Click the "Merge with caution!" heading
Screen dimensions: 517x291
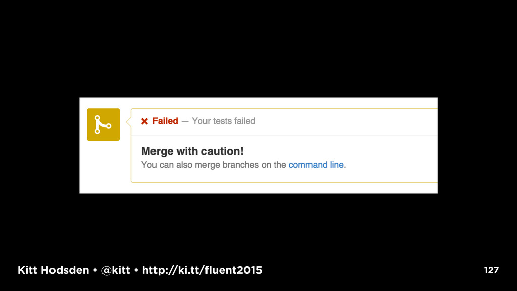192,151
